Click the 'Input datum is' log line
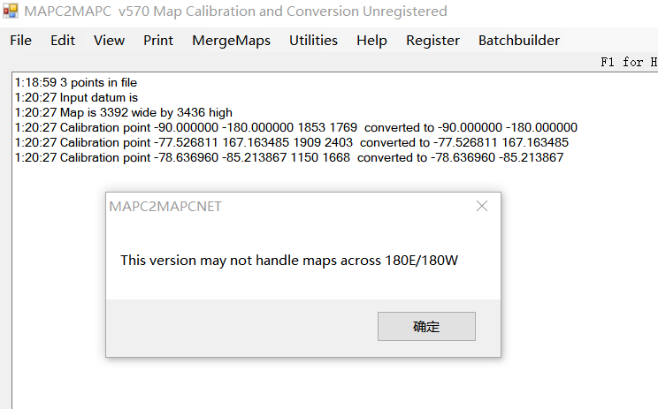This screenshot has width=658, height=409. [77, 98]
